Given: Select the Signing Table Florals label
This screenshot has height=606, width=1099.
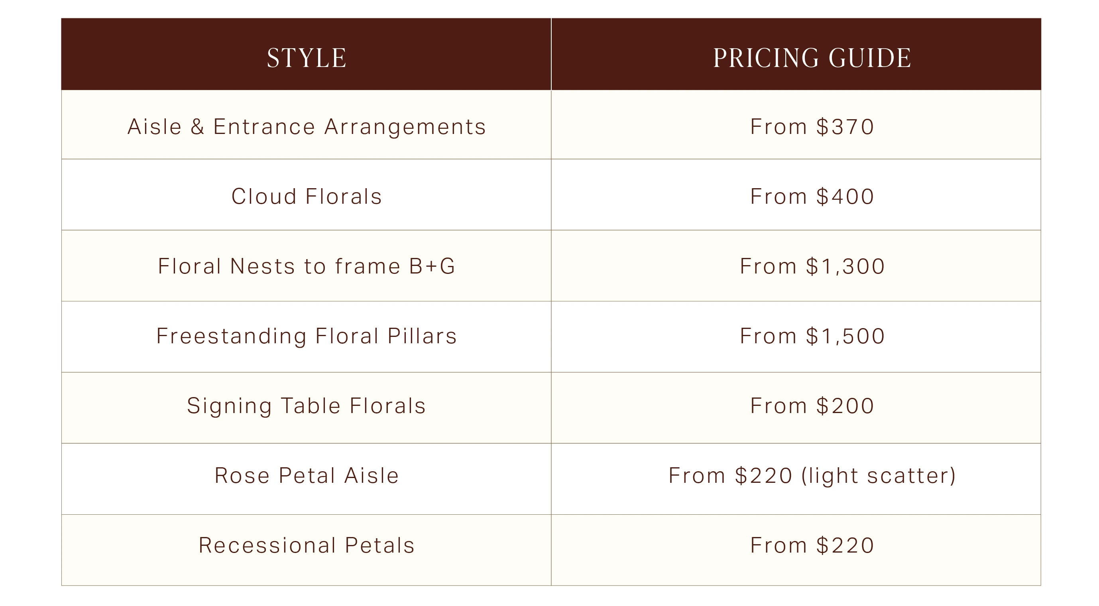Looking at the screenshot, I should pyautogui.click(x=306, y=405).
